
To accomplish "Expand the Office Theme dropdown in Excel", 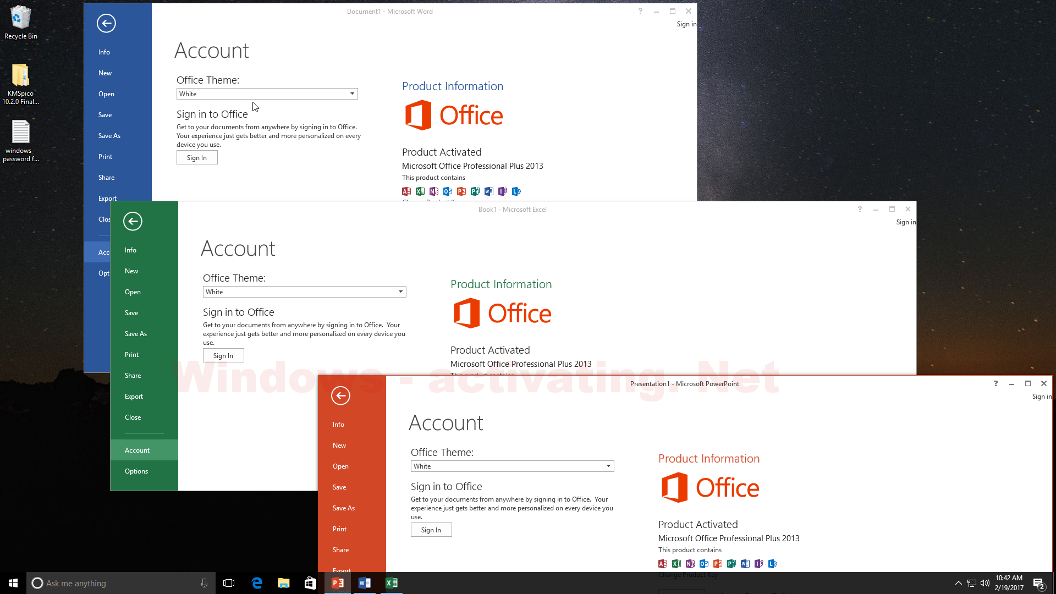I will pyautogui.click(x=400, y=291).
